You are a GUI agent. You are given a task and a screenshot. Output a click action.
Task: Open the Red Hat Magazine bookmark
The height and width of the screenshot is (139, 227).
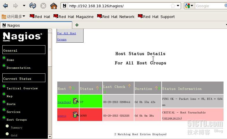(x=73, y=17)
